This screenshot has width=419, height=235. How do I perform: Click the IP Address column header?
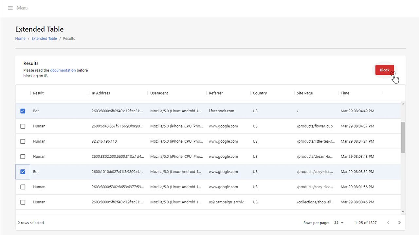101,93
